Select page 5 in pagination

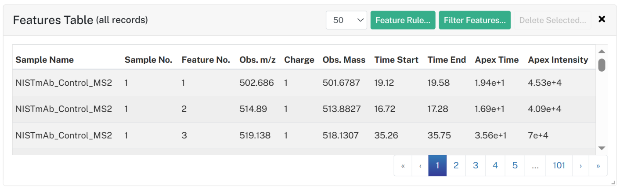point(515,166)
